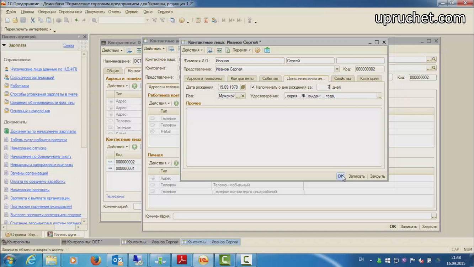Image resolution: width=474 pixels, height=267 pixels.
Task: Click green add icon under Личная section
Action: [x=176, y=163]
